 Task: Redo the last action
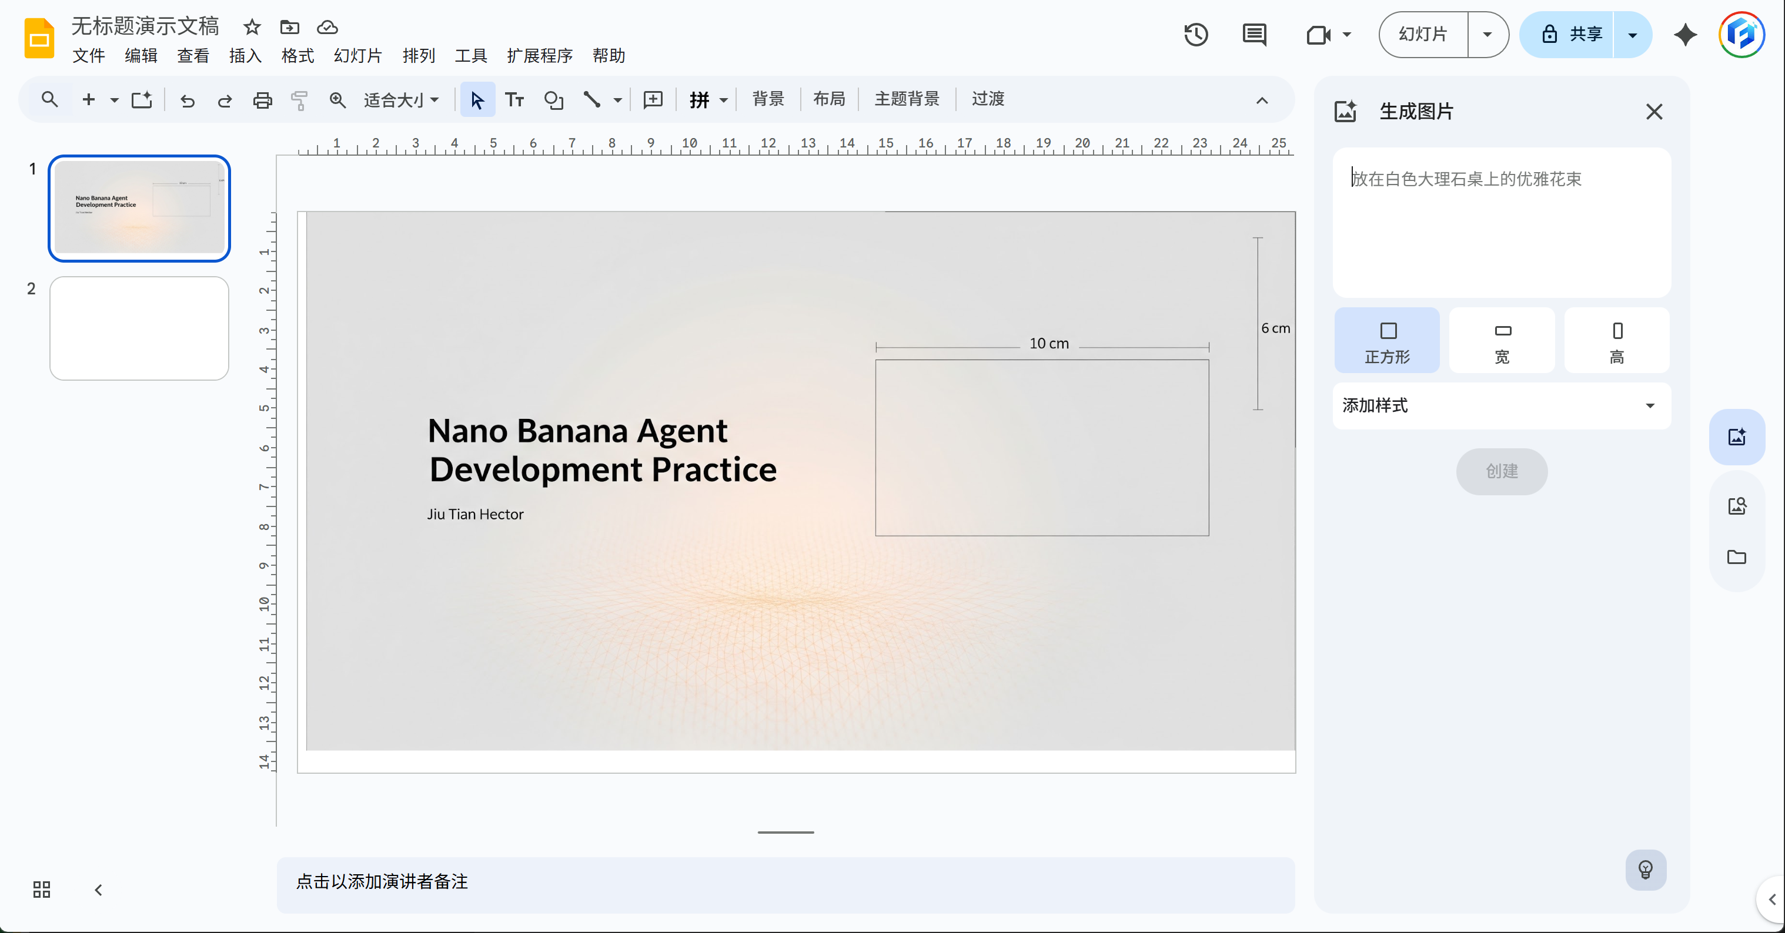[225, 100]
